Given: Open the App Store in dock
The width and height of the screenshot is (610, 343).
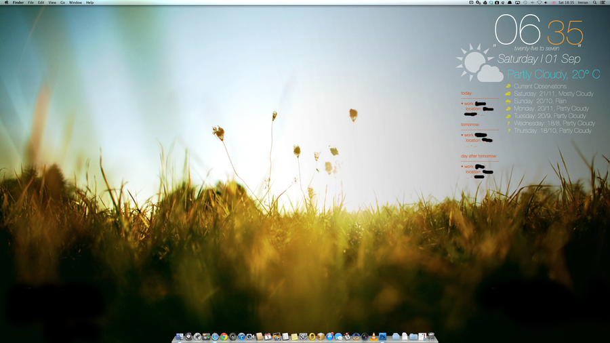Looking at the screenshot, I should pyautogui.click(x=329, y=336).
